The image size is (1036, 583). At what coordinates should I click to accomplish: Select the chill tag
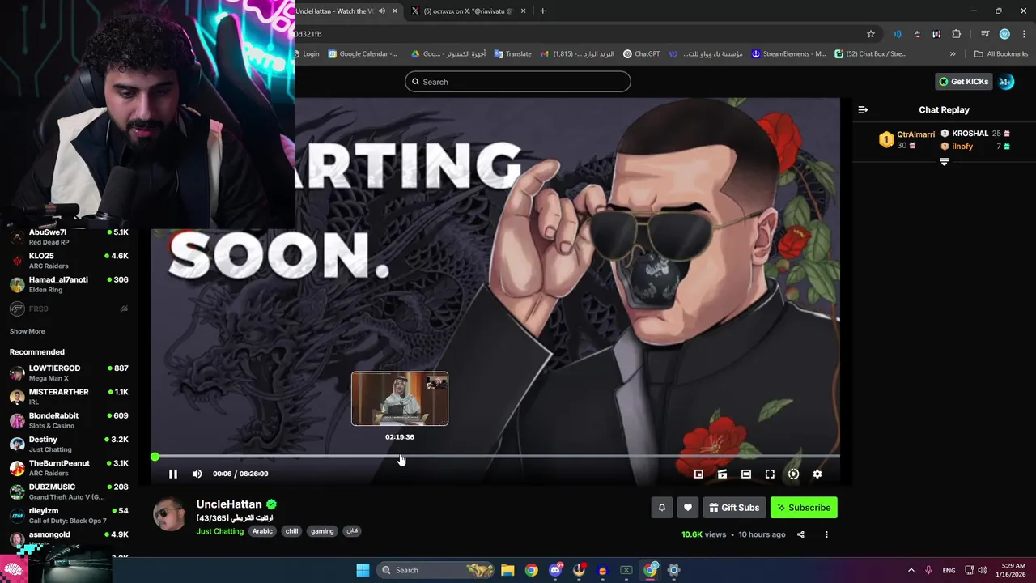point(291,531)
